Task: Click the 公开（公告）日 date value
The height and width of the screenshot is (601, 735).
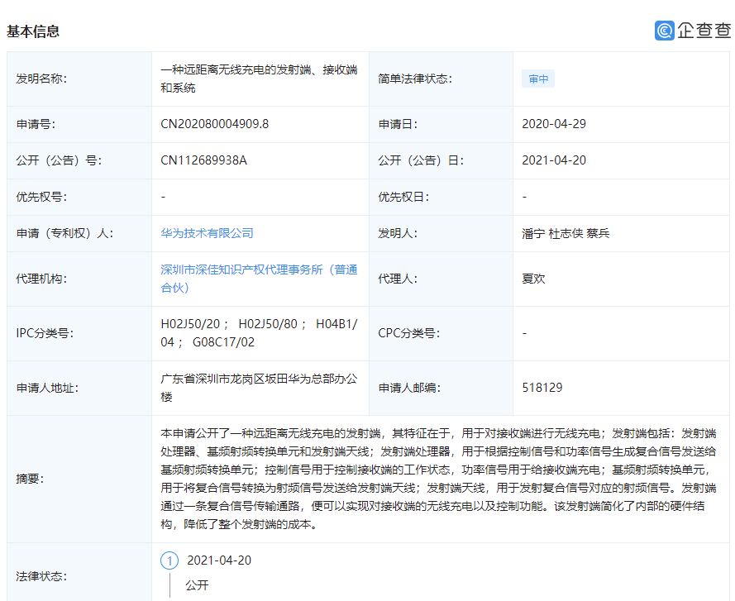Action: pyautogui.click(x=554, y=160)
